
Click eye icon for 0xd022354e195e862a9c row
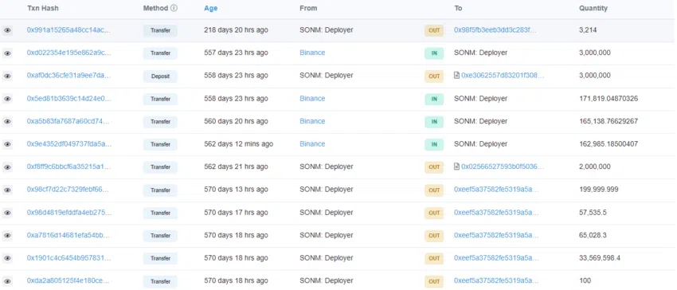tap(7, 53)
